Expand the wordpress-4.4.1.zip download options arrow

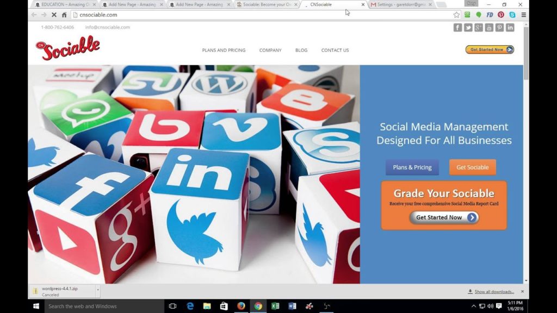[x=98, y=290]
